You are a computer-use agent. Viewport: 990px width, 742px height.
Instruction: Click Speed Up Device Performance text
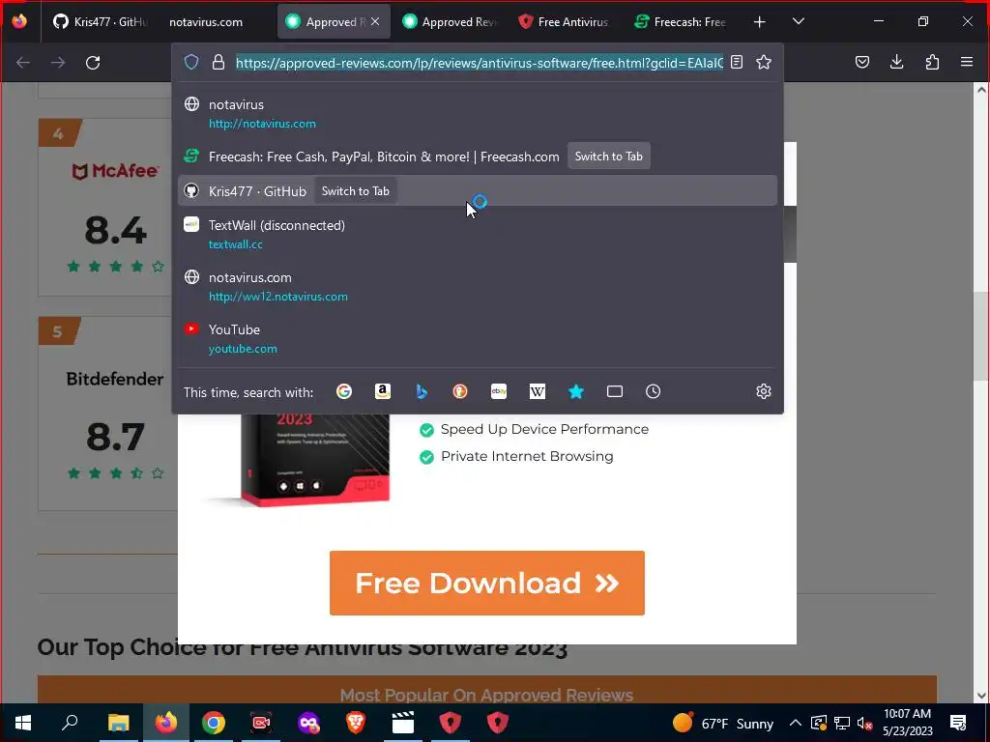point(544,429)
